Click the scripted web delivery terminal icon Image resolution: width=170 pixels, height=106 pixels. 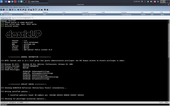pos(36,10)
